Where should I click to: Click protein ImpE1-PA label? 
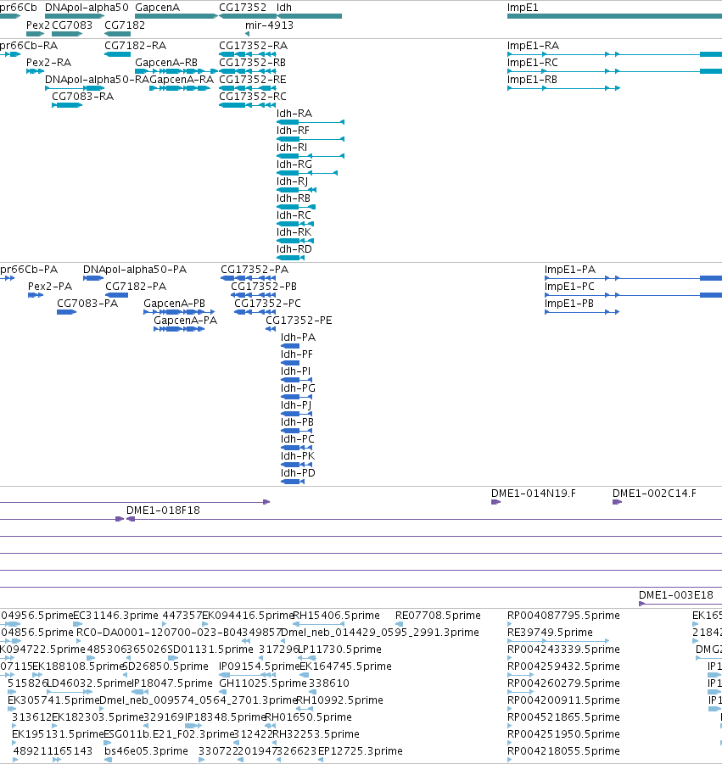point(570,270)
